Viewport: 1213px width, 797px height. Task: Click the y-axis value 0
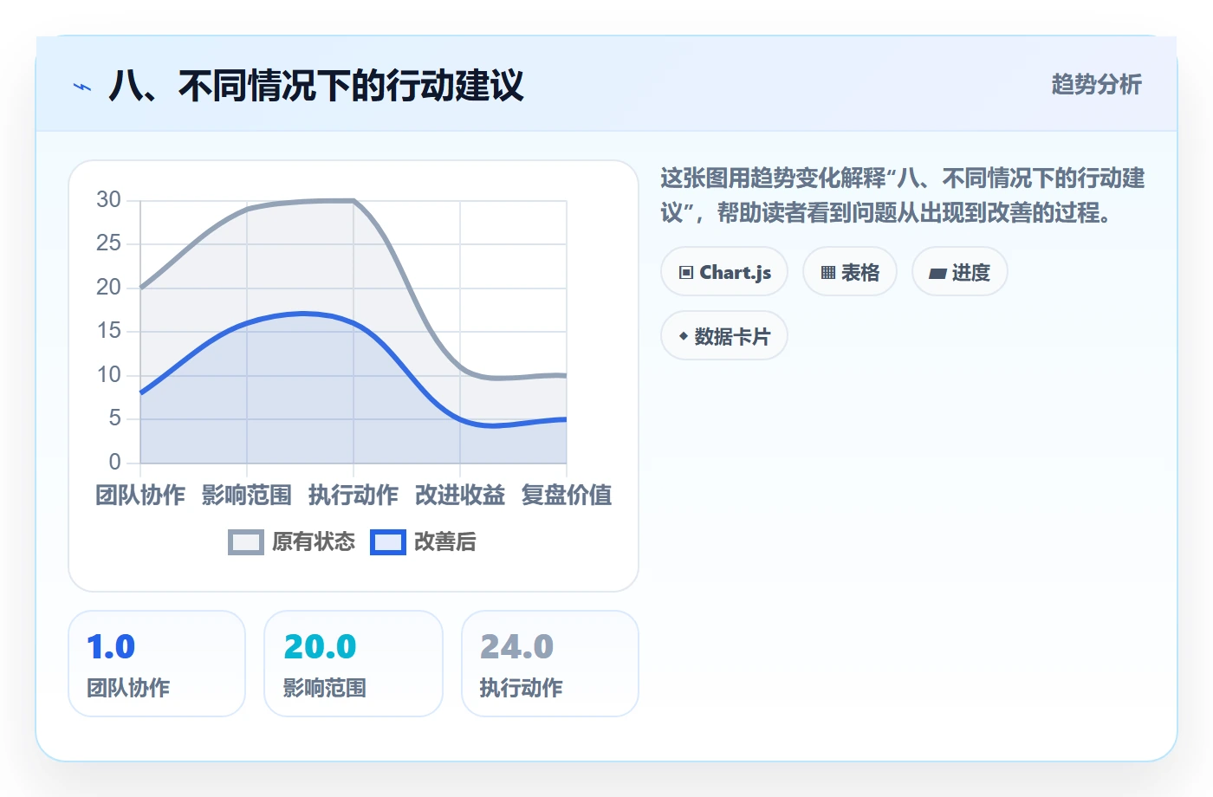[x=114, y=463]
